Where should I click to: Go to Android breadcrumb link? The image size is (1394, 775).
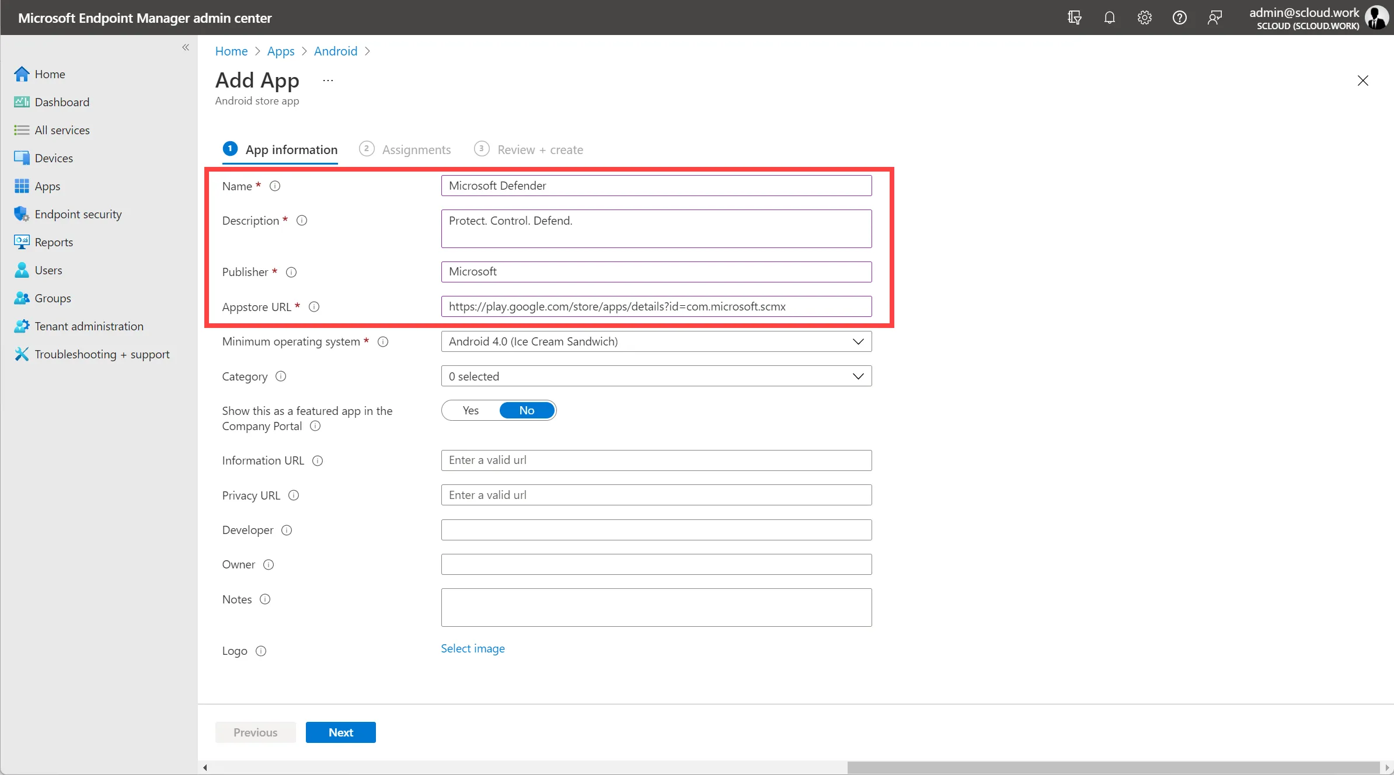(x=336, y=51)
